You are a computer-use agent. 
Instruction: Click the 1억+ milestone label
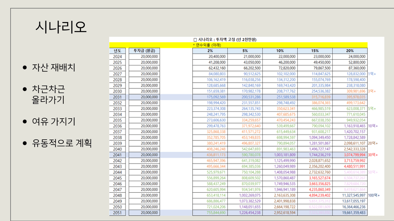tap(372, 74)
